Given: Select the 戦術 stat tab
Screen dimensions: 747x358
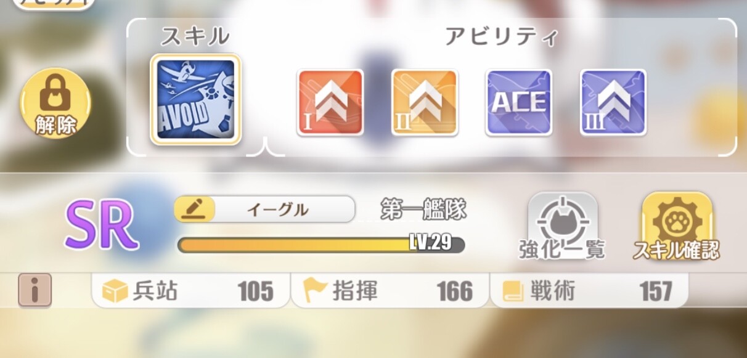Looking at the screenshot, I should pos(589,291).
